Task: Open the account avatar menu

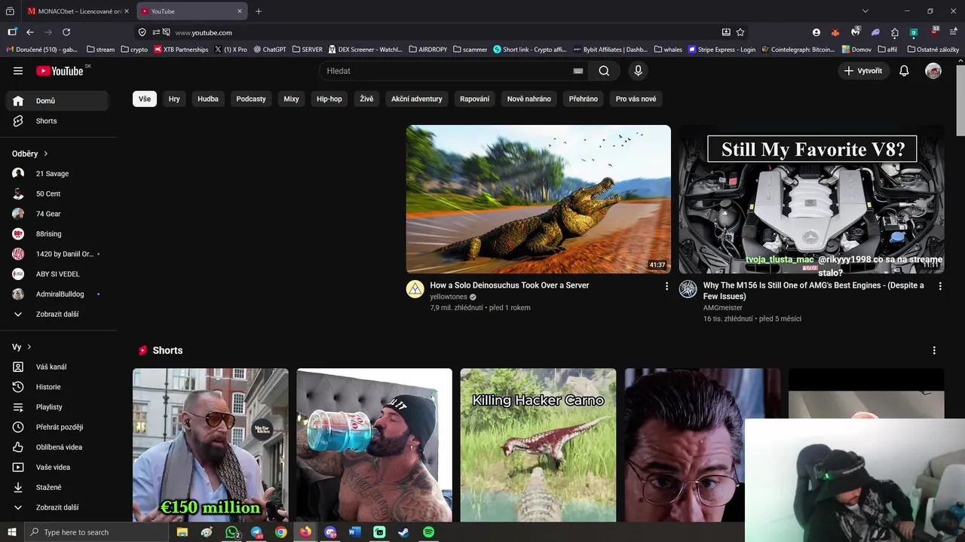Action: click(x=933, y=71)
